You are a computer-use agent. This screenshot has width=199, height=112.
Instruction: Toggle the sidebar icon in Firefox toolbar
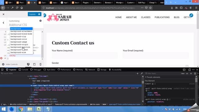click(x=181, y=8)
